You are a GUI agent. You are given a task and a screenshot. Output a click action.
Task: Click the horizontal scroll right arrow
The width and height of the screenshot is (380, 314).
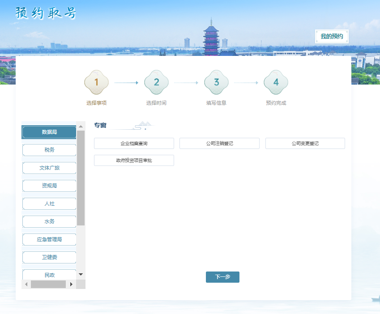pos(72,284)
